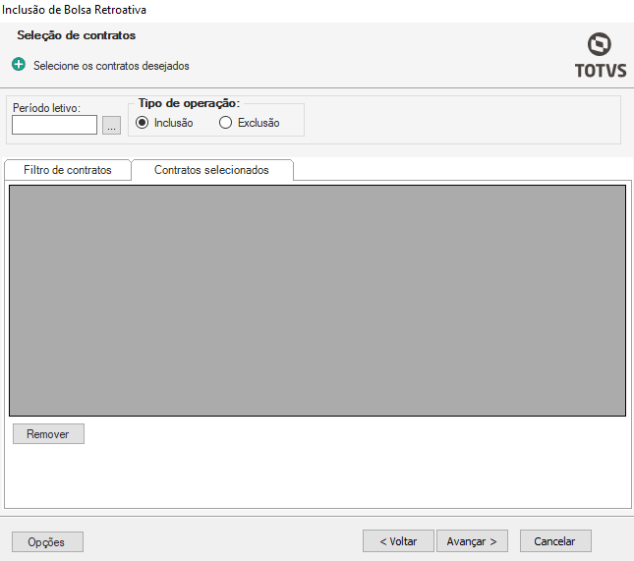The image size is (634, 561).
Task: Open the Período letivo lookup ellipsis button
Action: [111, 125]
